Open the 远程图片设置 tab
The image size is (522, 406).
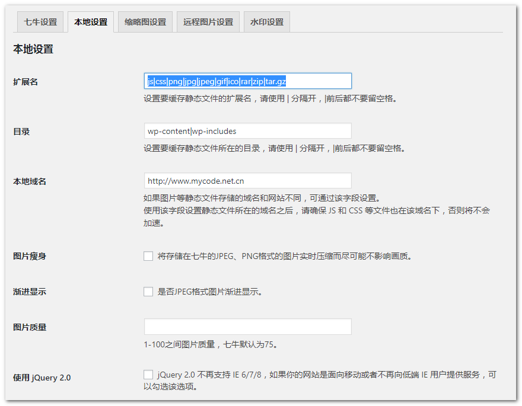pos(208,22)
